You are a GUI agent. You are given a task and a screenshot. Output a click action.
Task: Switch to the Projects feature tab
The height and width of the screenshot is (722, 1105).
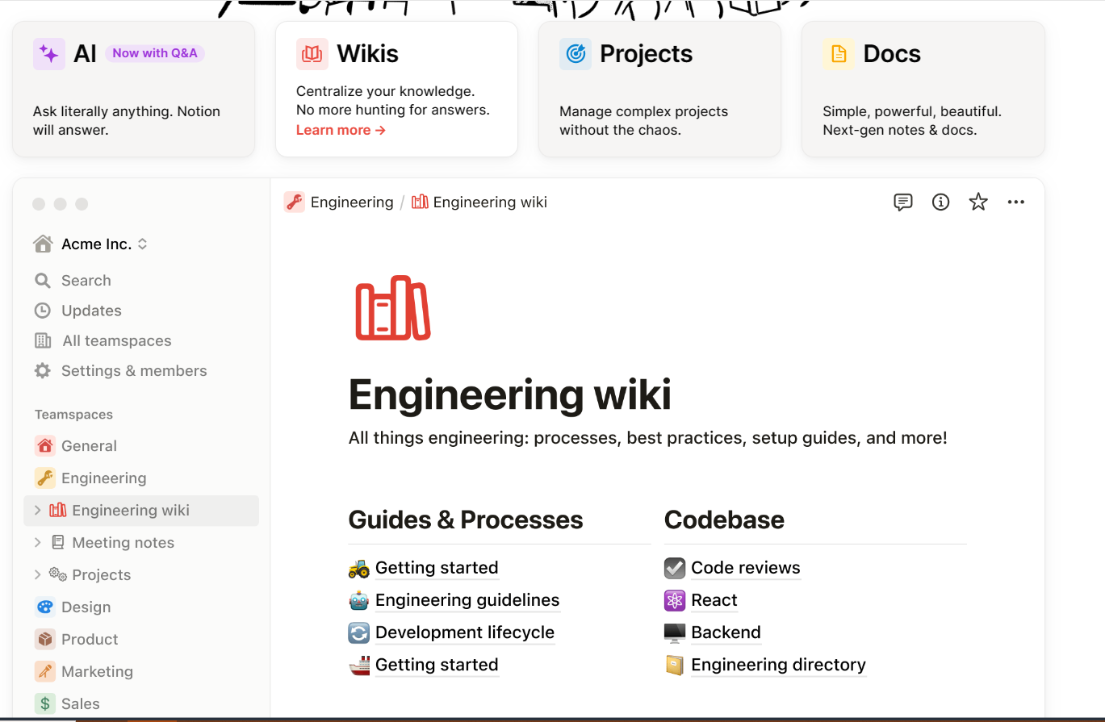point(659,89)
